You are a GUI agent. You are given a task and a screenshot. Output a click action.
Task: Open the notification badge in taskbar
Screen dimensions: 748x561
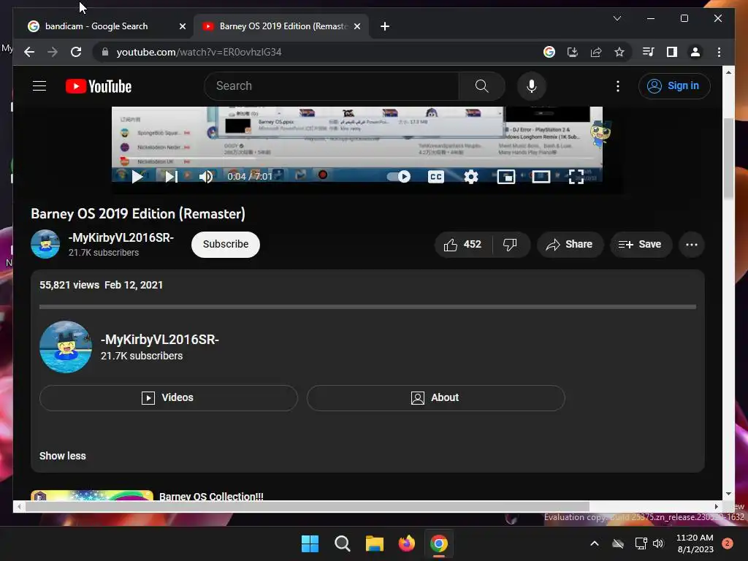tap(728, 543)
